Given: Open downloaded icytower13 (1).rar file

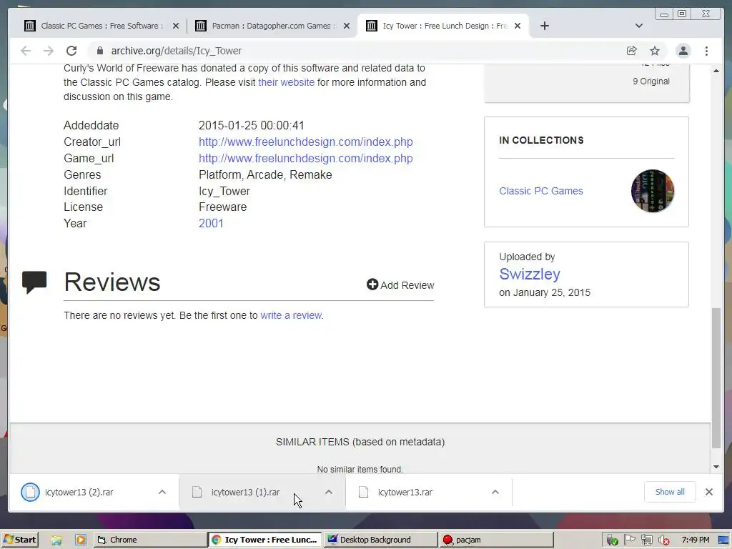Looking at the screenshot, I should pyautogui.click(x=246, y=492).
